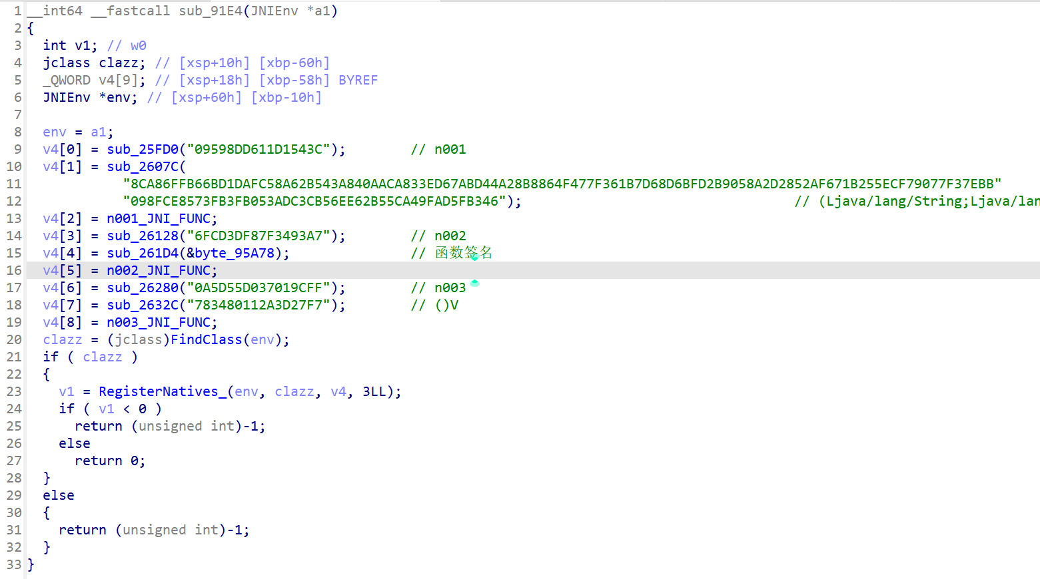Click function name sub_91E4 in the signature

pyautogui.click(x=211, y=11)
